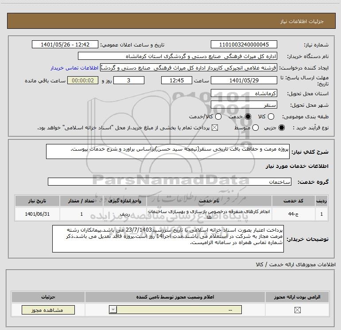The width and height of the screenshot is (341, 330).
Task: Click the واحد اندازه گیری column header
Action: pyautogui.click(x=124, y=201)
